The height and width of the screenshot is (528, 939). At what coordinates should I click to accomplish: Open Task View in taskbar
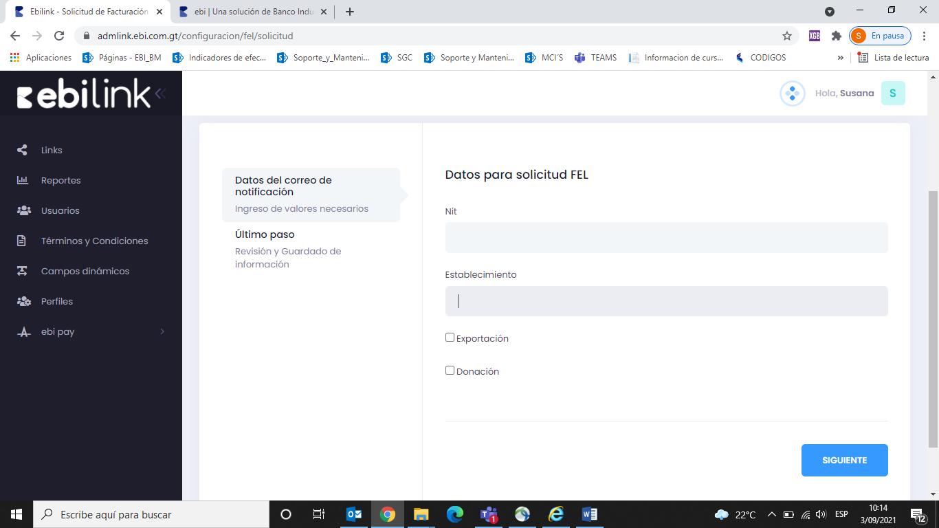coord(319,514)
